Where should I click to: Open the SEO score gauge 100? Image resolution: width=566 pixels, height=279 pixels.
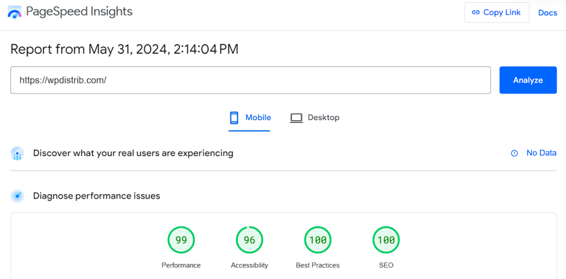click(x=386, y=240)
